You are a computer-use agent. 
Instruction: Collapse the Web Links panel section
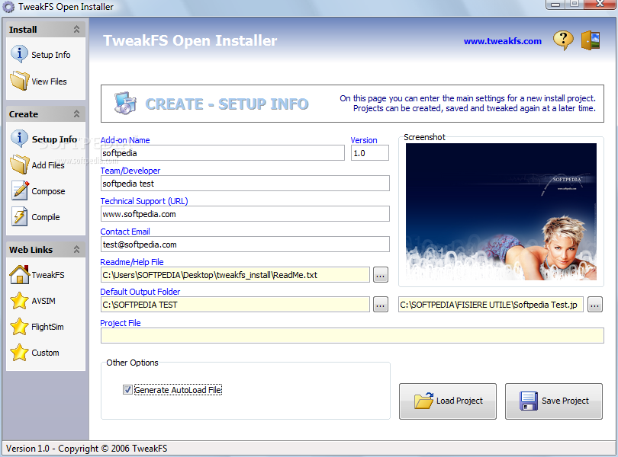(x=76, y=249)
